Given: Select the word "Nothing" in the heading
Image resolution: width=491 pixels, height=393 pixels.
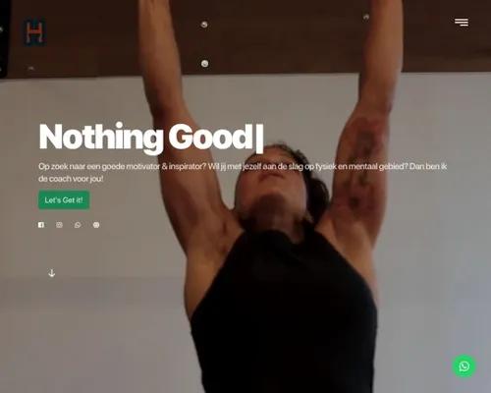Looking at the screenshot, I should coord(101,138).
